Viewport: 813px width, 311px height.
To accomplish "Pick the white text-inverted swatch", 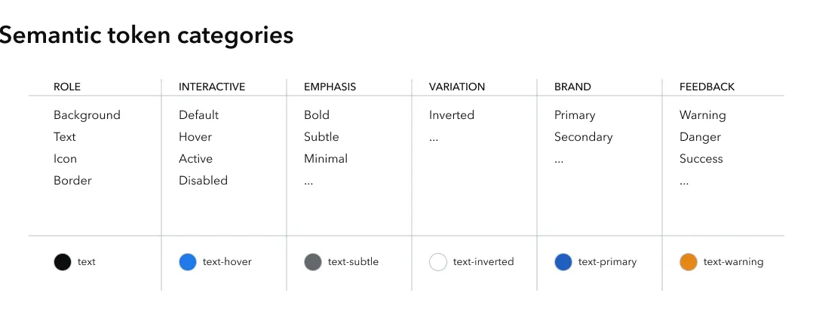I will tap(438, 262).
